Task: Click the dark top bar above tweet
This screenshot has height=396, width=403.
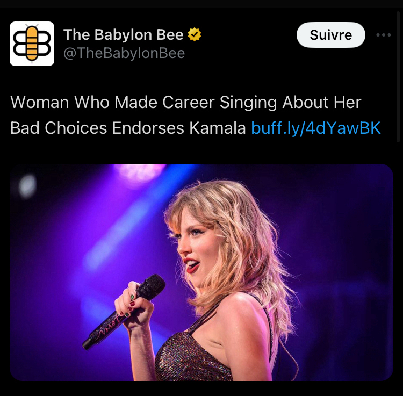Action: pos(201,4)
